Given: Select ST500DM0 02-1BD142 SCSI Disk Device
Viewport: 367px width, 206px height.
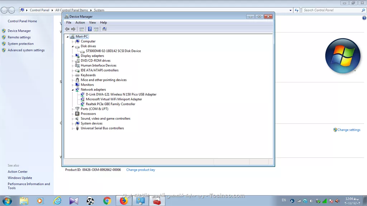Looking at the screenshot, I should click(x=113, y=51).
